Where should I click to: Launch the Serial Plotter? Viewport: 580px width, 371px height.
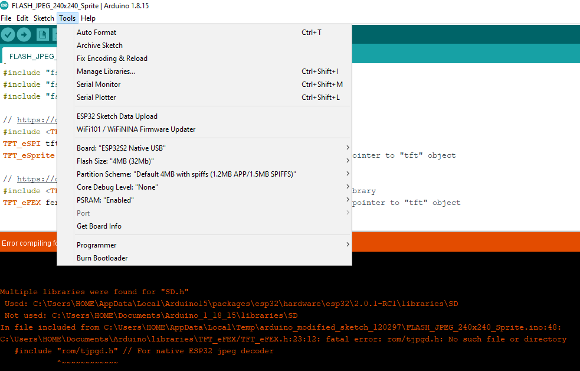point(204,97)
